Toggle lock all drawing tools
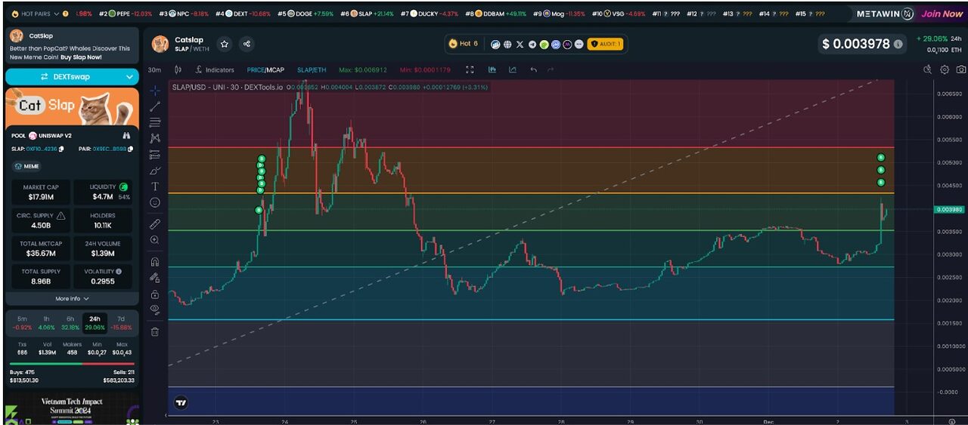968x425 pixels. coord(155,294)
